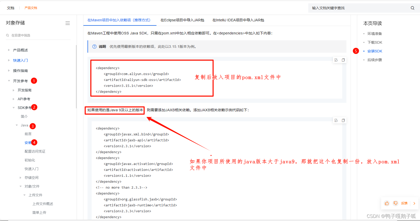Toggle the sidebar menu hamburger icon
Viewport: 420px width, 221px height.
click(68, 23)
